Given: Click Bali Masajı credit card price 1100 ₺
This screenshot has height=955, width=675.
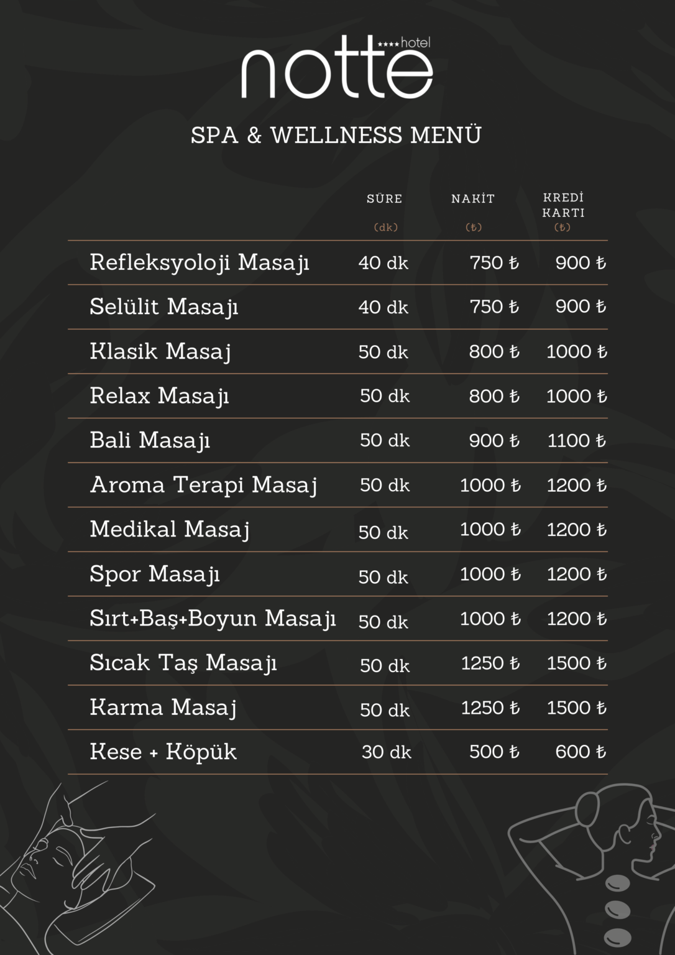Looking at the screenshot, I should [x=577, y=441].
